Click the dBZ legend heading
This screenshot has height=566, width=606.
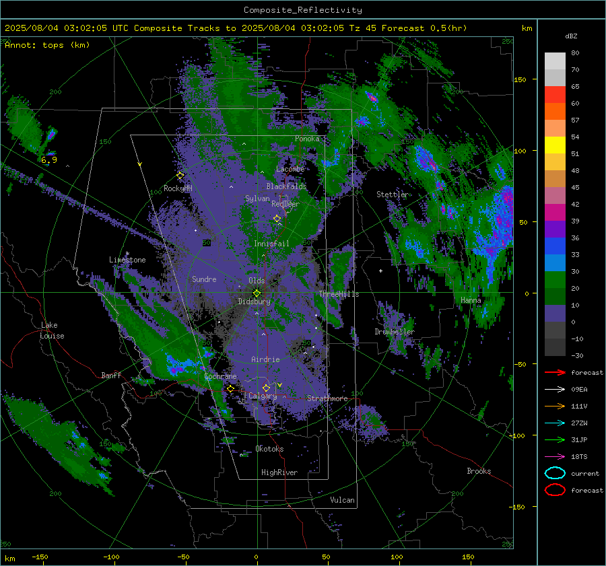pos(571,36)
